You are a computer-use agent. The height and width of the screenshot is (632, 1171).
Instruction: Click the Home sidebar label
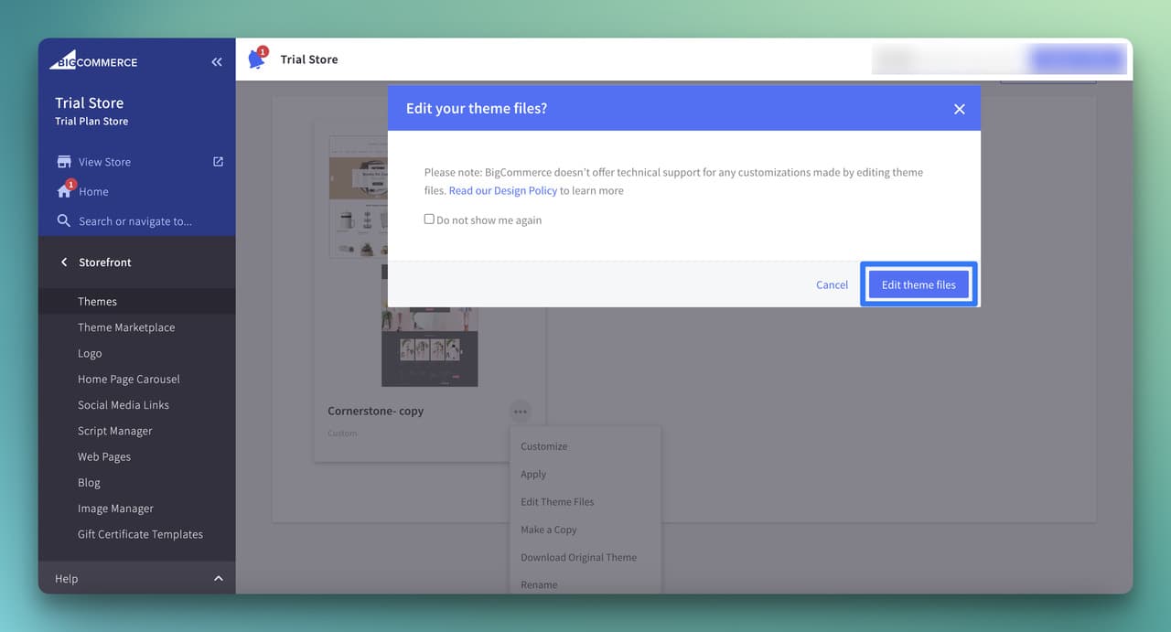93,192
